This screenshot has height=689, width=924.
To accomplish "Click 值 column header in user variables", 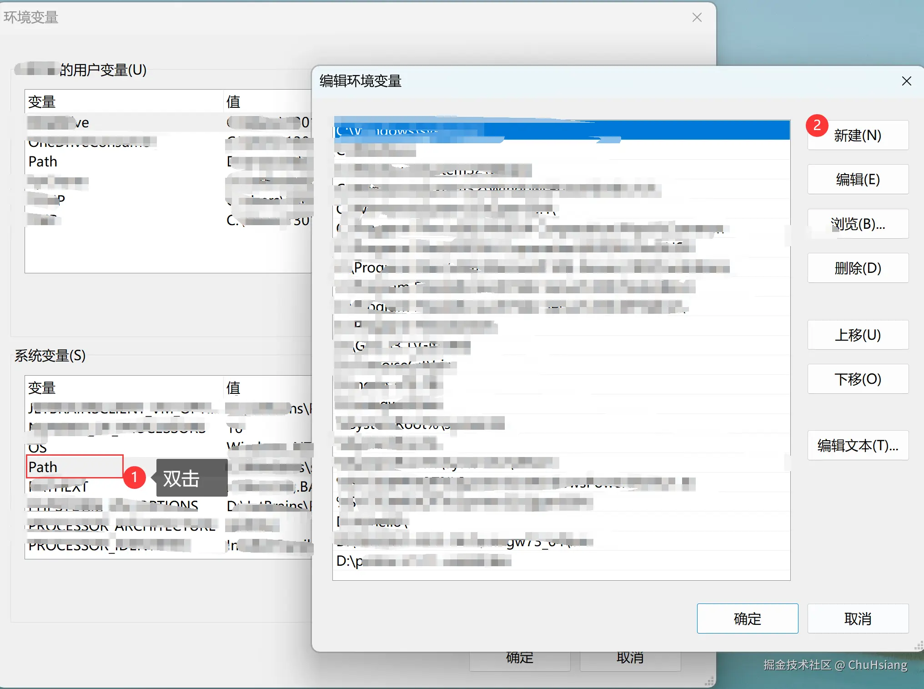I will (x=233, y=101).
